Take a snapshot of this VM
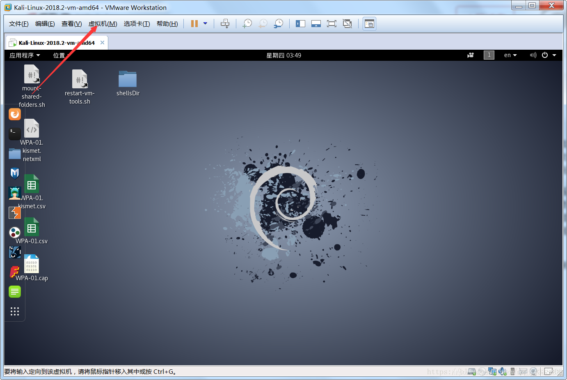The image size is (567, 380). [x=247, y=24]
